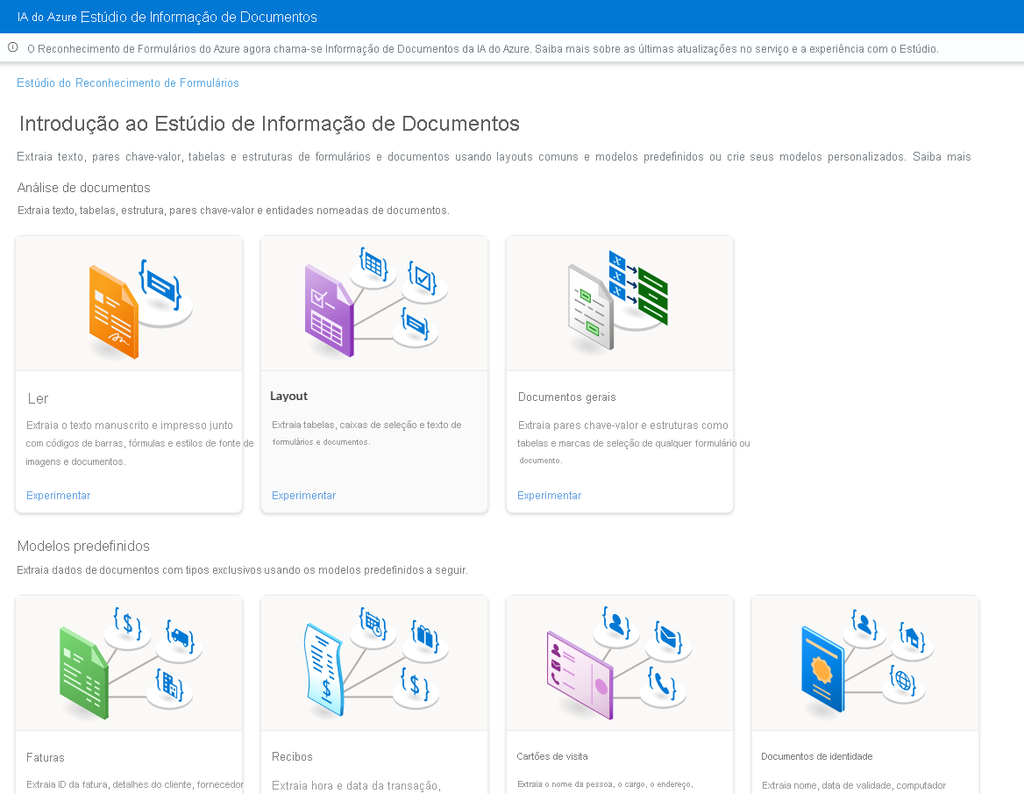Viewport: 1024px width, 794px height.
Task: Click the blue Documentos de identidade passport icon
Action: click(x=824, y=671)
